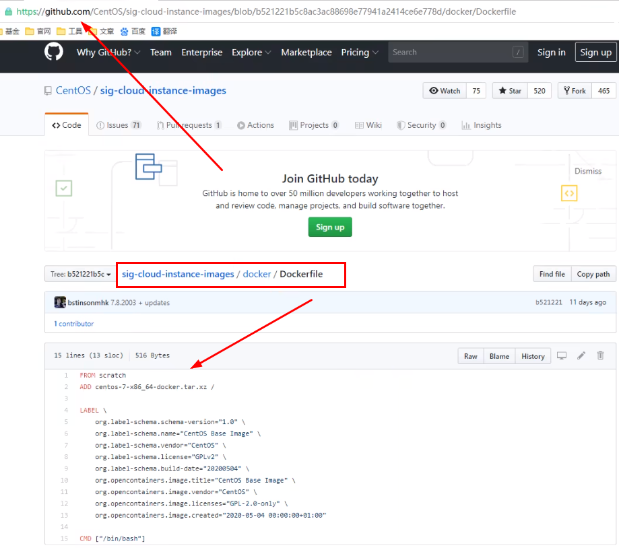Open the Marketplace navigation link
Screen dimensions: 619x558
(x=306, y=52)
